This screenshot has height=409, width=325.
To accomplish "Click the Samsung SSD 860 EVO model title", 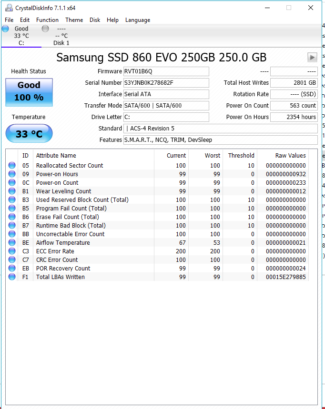I will pos(162,58).
